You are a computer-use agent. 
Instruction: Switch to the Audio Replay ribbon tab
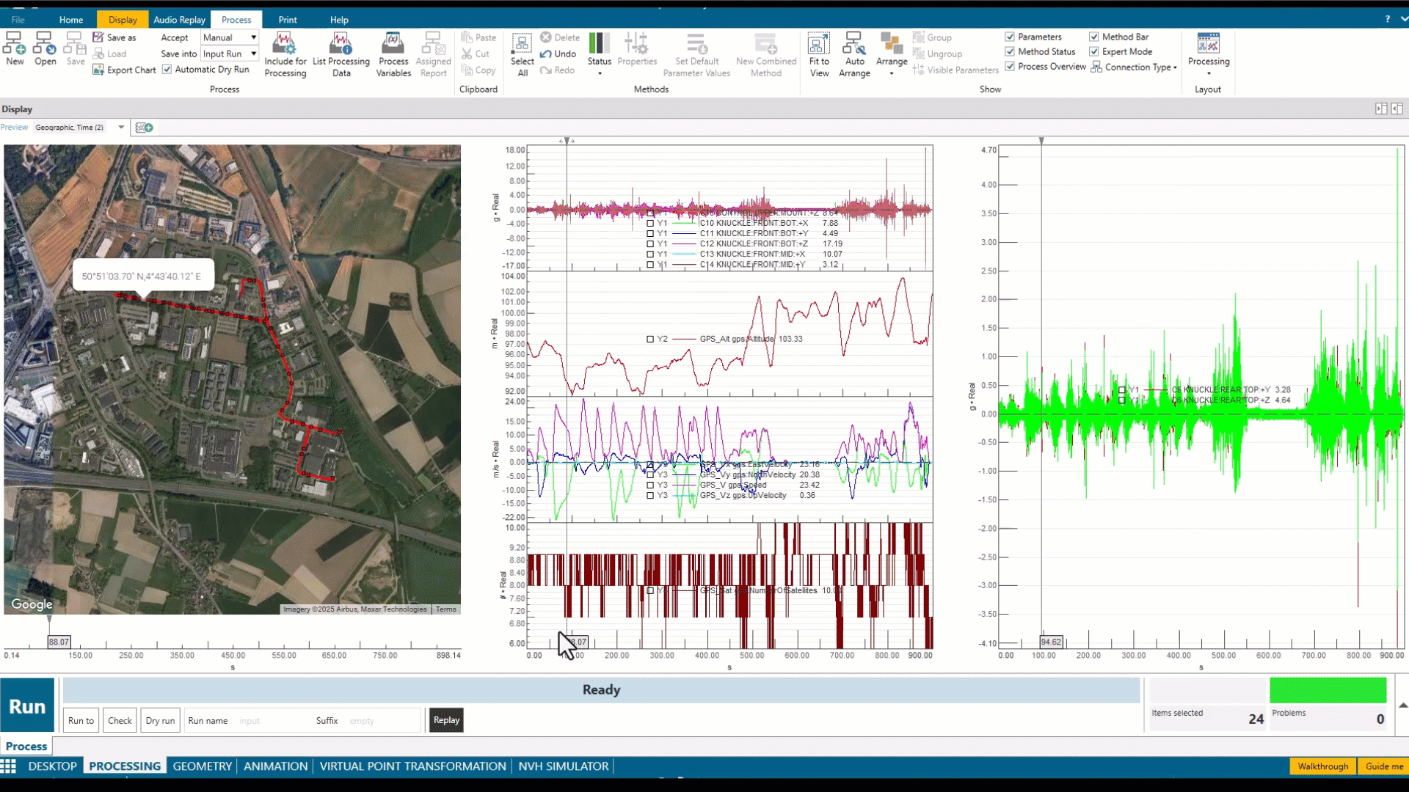click(x=179, y=20)
